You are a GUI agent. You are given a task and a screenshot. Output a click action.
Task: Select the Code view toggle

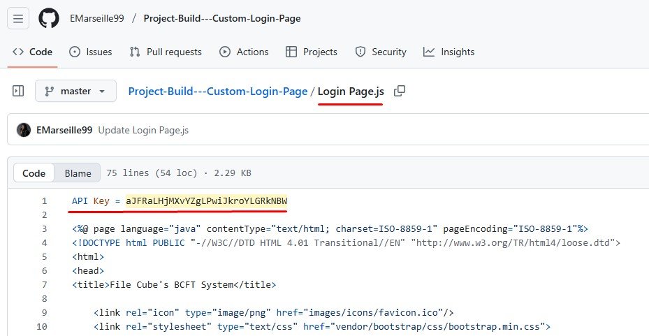(34, 173)
